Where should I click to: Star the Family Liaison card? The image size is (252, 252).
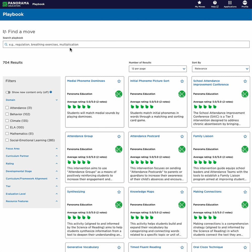[245, 136]
